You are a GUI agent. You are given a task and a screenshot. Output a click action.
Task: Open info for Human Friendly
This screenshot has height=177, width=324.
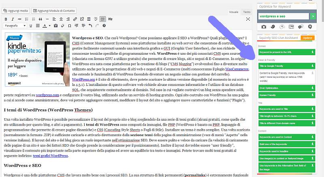312,95
